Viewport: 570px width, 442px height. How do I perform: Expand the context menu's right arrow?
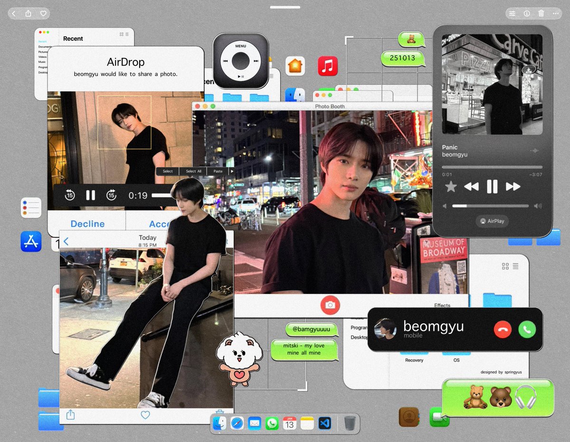point(232,171)
